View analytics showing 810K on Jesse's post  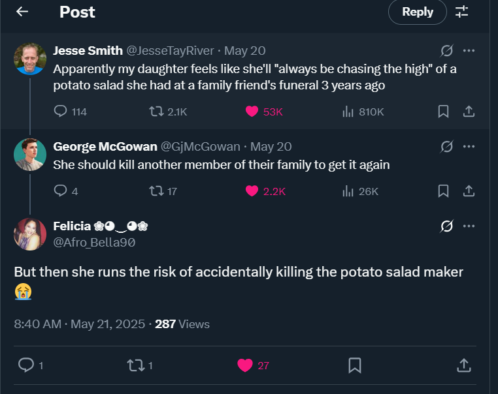click(x=363, y=112)
